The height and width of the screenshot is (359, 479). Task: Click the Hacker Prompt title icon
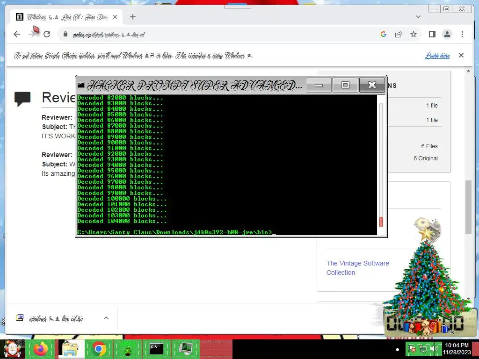click(81, 85)
